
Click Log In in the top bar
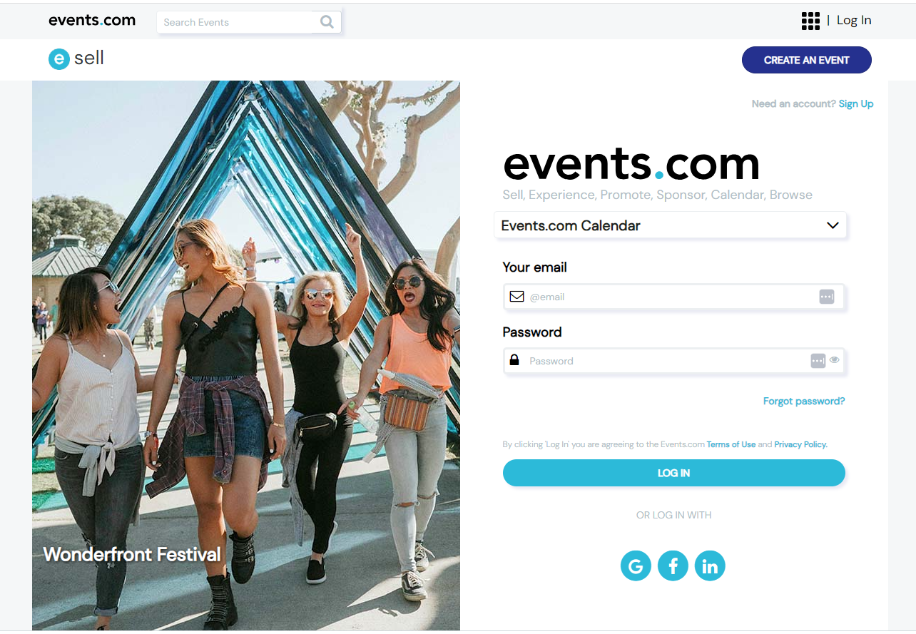coord(854,21)
